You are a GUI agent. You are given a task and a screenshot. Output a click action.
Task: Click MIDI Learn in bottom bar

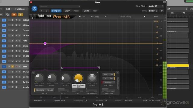37,100
